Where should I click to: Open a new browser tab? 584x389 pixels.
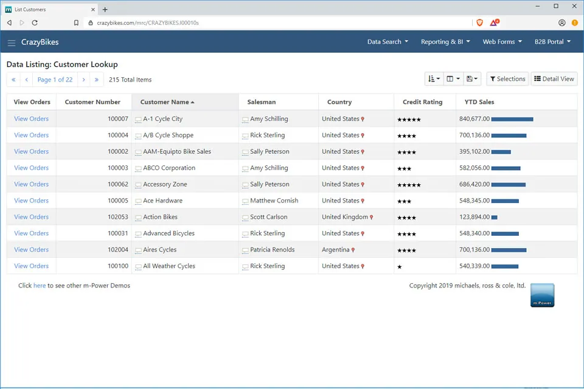tap(105, 9)
